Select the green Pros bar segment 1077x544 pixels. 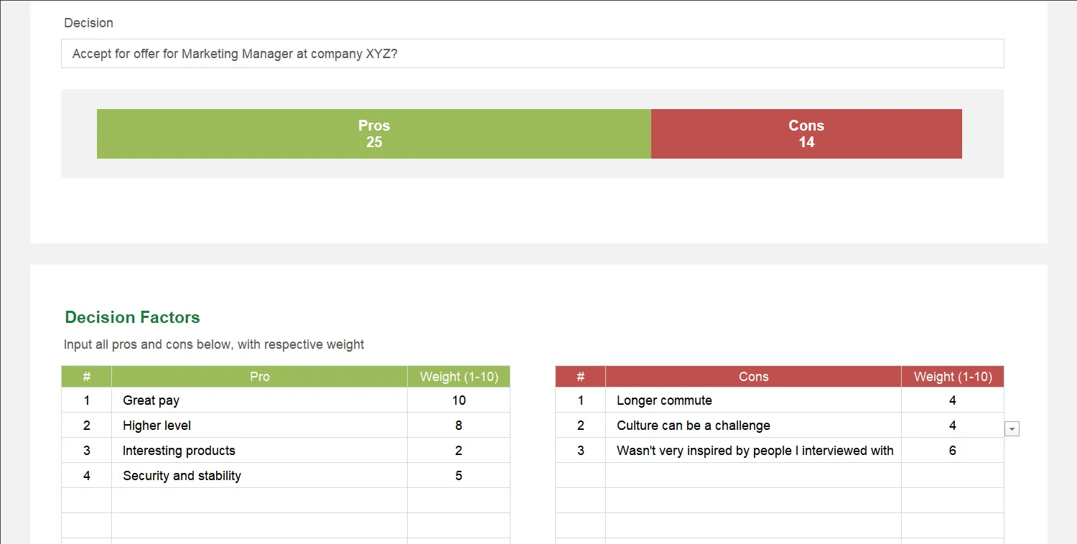coord(373,133)
